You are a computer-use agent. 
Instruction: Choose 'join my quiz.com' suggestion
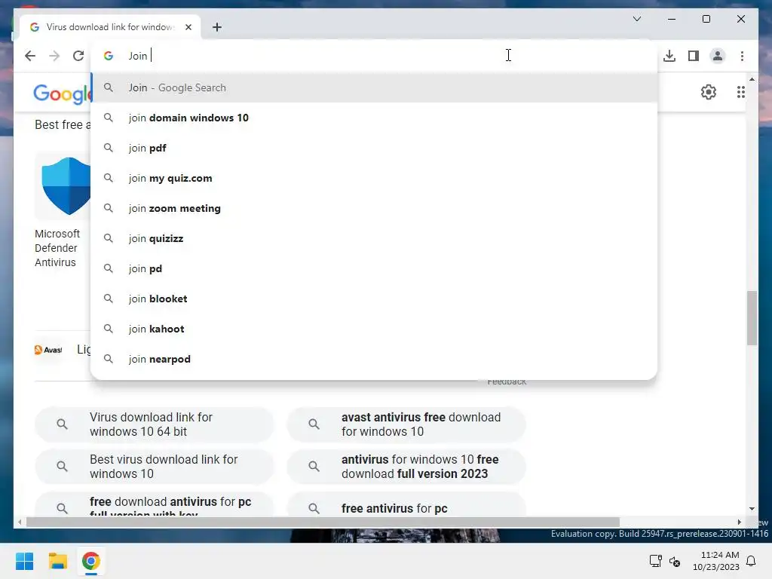[374, 178]
